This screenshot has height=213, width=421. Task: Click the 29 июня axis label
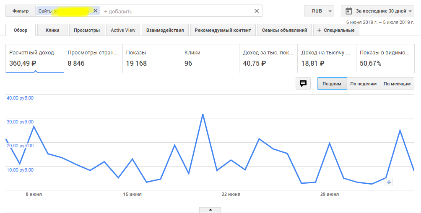point(330,194)
